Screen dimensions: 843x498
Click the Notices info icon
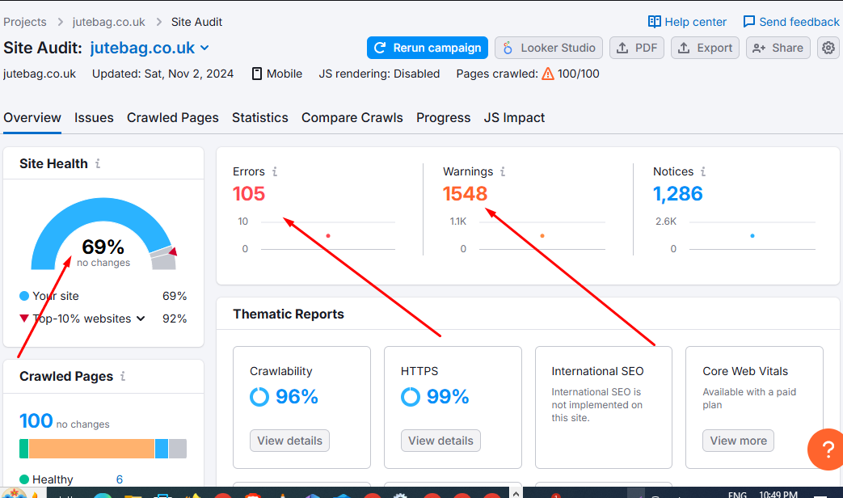pos(702,171)
